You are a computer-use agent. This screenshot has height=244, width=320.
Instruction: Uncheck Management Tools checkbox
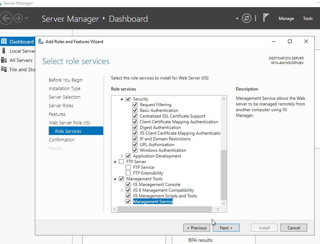121,179
